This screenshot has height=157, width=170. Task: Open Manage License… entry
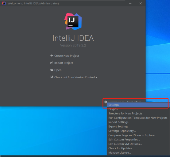pos(138,153)
